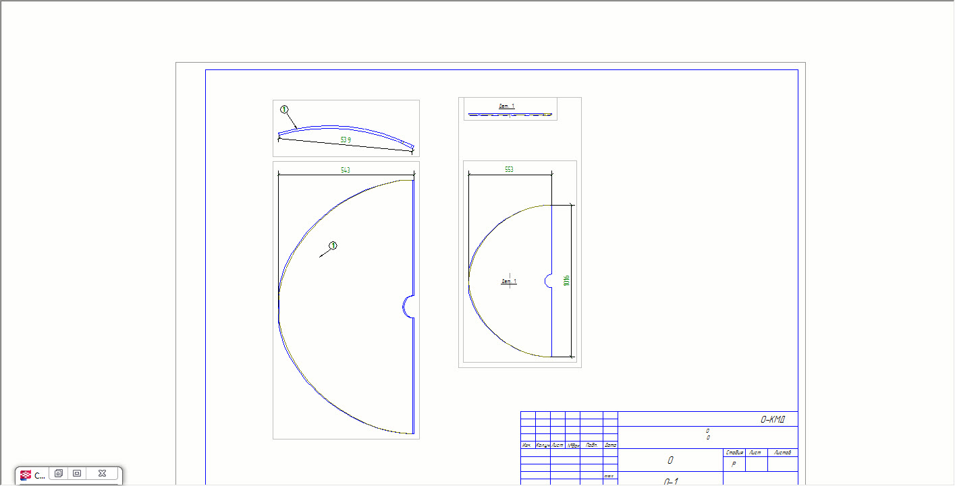The image size is (955, 486).
Task: Click the semicircular notch on the large plate
Action: click(408, 307)
